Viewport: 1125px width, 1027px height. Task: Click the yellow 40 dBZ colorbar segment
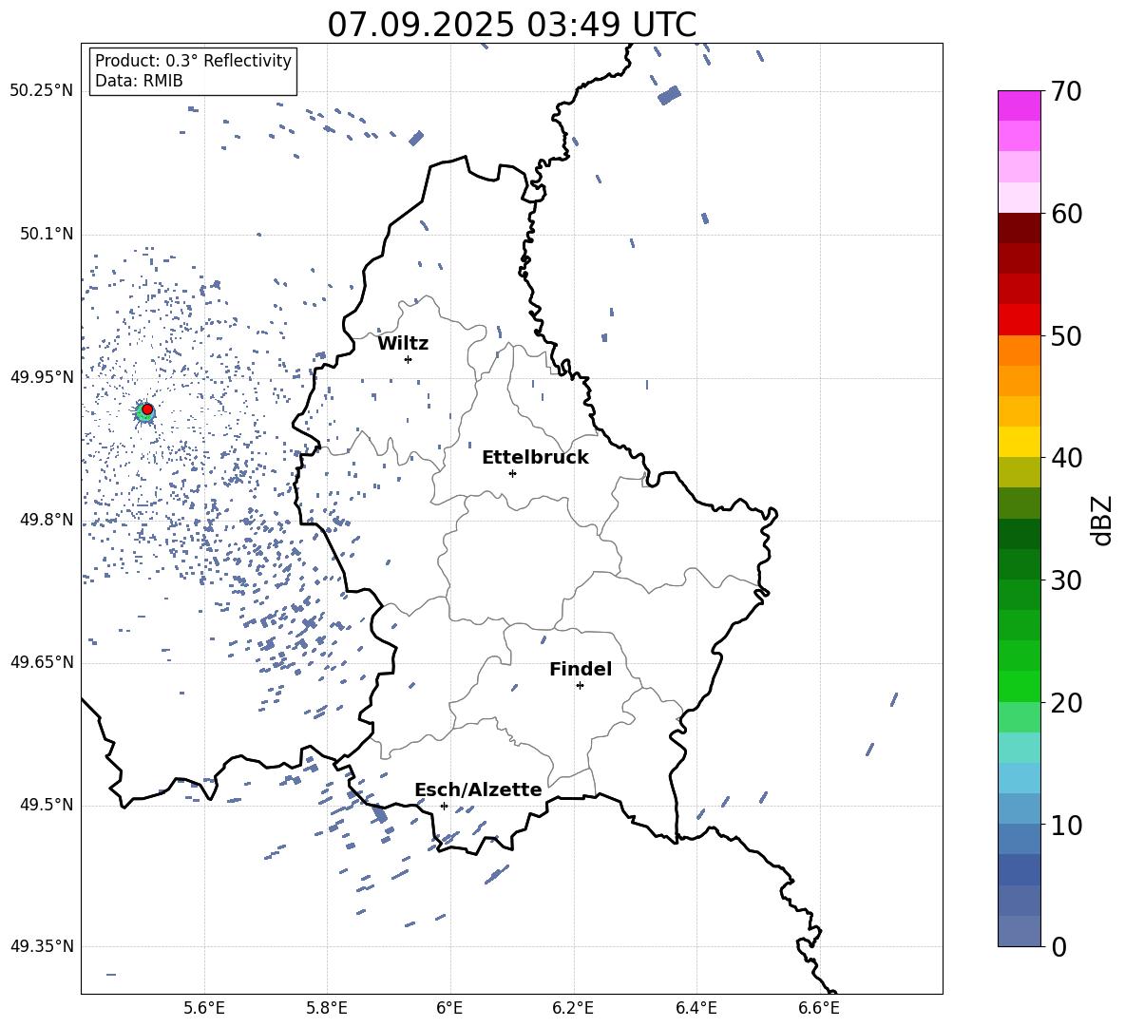(x=1019, y=442)
